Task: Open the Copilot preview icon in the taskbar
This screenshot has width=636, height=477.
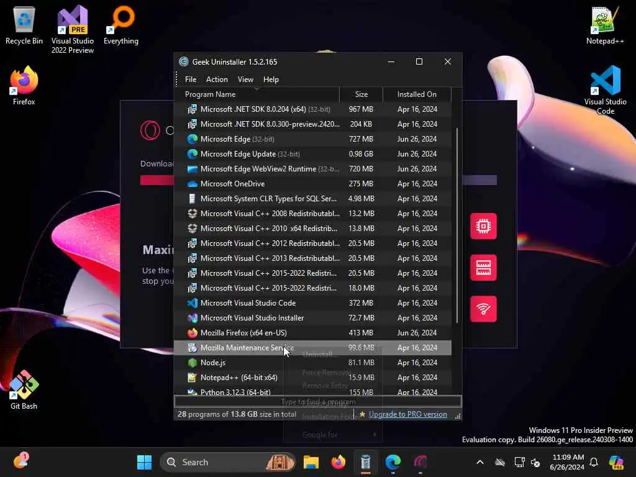Action: 616,462
